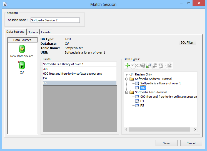This screenshot has height=151, width=207.
Task: Open the Events tab
Action: (x=46, y=32)
